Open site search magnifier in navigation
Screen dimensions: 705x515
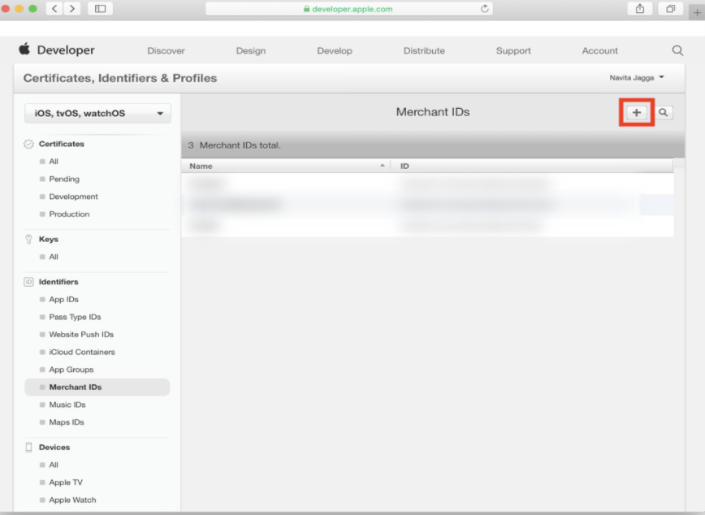click(677, 50)
